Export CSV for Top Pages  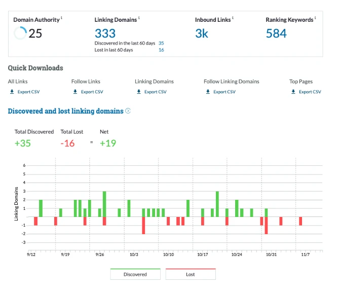pyautogui.click(x=310, y=92)
